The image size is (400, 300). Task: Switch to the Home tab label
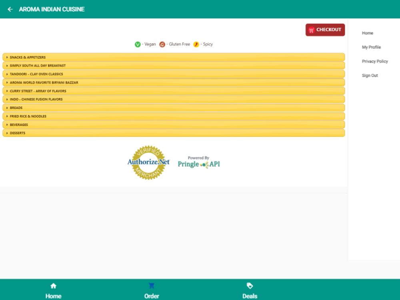[53, 296]
